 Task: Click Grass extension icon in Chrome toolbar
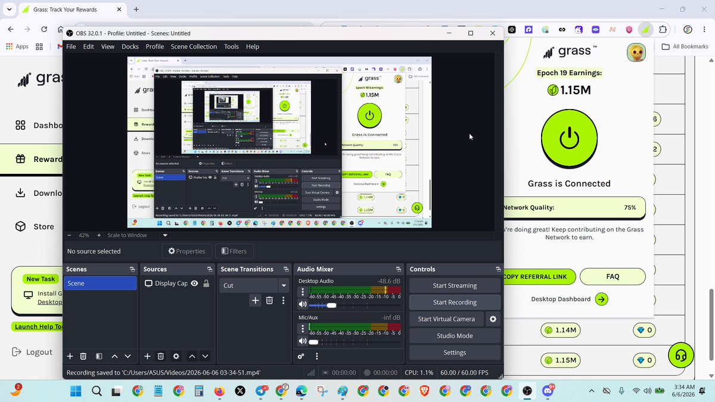[x=645, y=29]
